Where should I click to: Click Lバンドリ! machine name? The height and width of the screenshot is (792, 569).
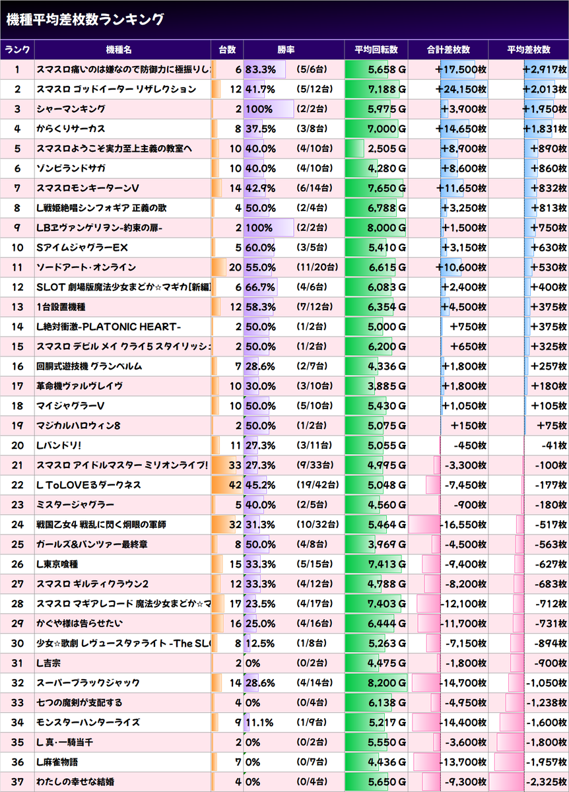61,445
